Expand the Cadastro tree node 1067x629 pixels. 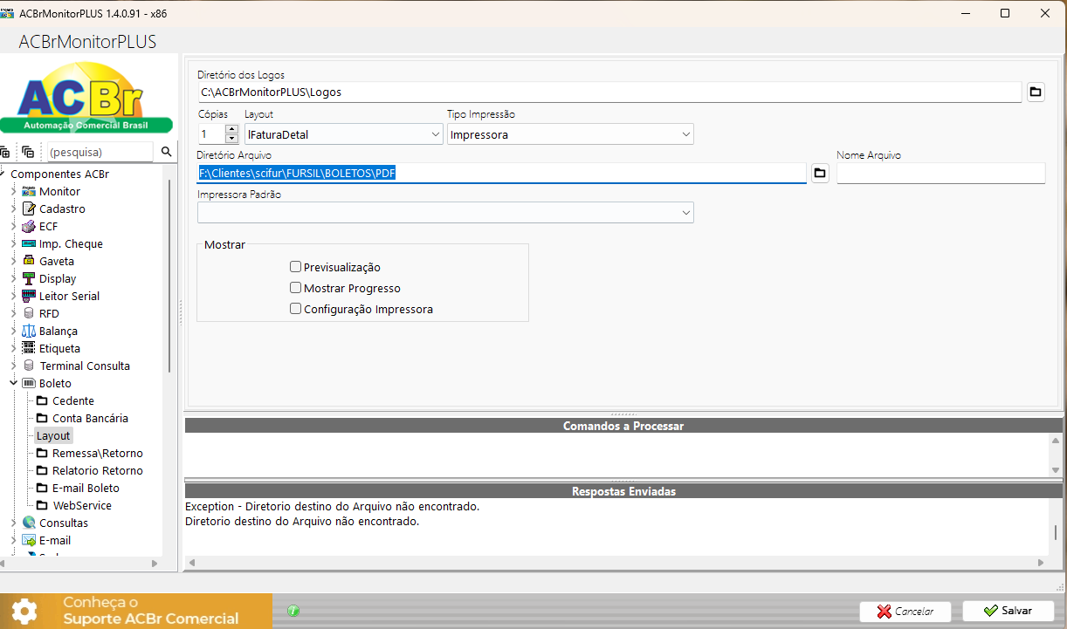coord(13,209)
